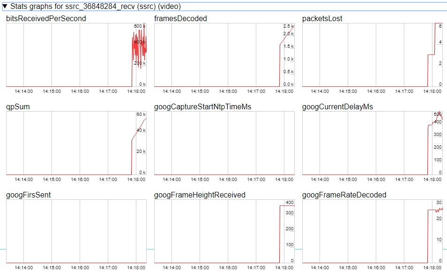Click the googFirsSent title label
Image resolution: width=447 pixels, height=273 pixels.
click(x=28, y=195)
